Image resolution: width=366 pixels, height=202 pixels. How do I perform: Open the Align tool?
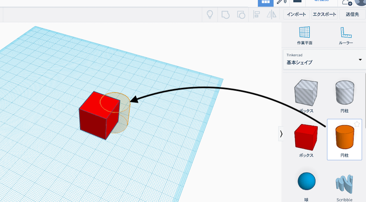click(256, 15)
